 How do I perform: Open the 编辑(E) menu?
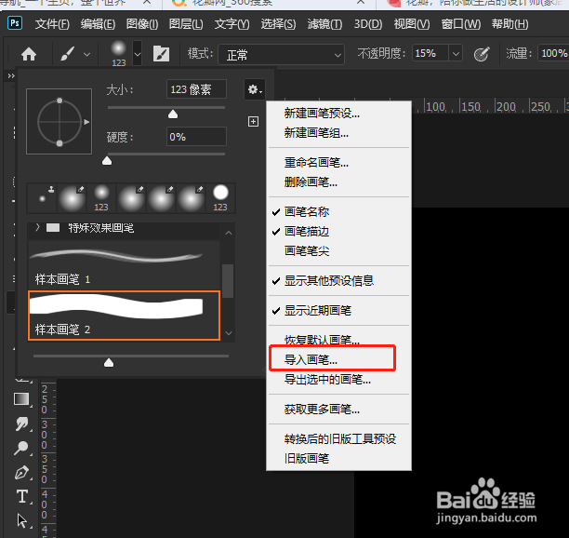tap(98, 24)
